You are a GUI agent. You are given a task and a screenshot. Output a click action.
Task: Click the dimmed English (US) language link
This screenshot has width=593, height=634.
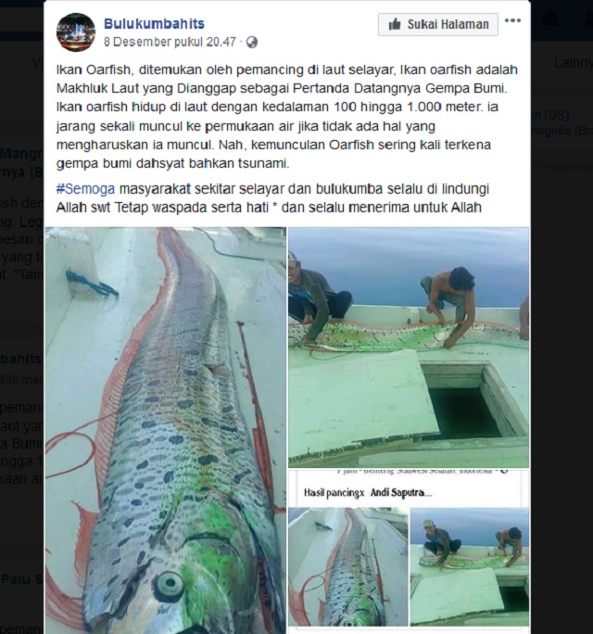tap(549, 115)
